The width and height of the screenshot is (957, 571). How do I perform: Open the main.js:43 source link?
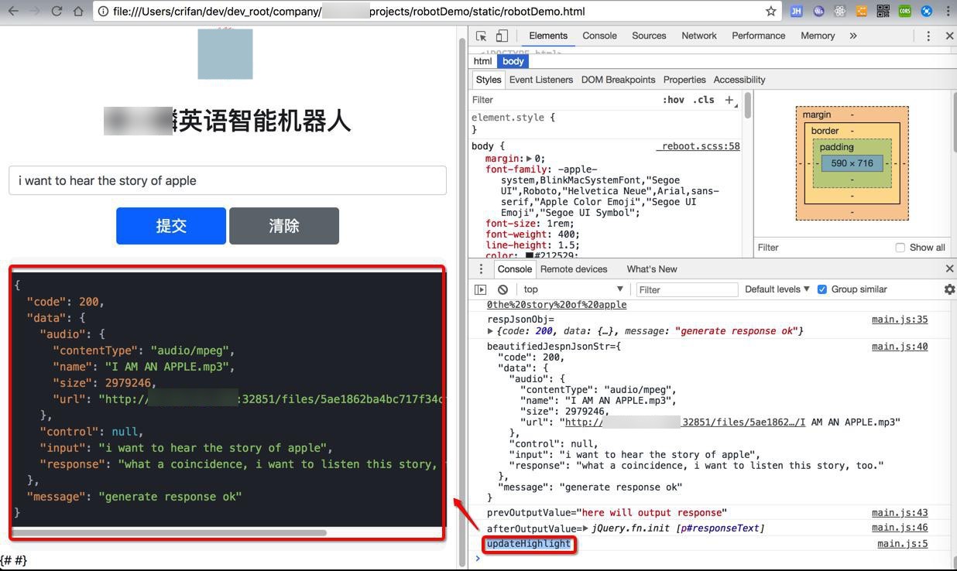click(x=900, y=513)
